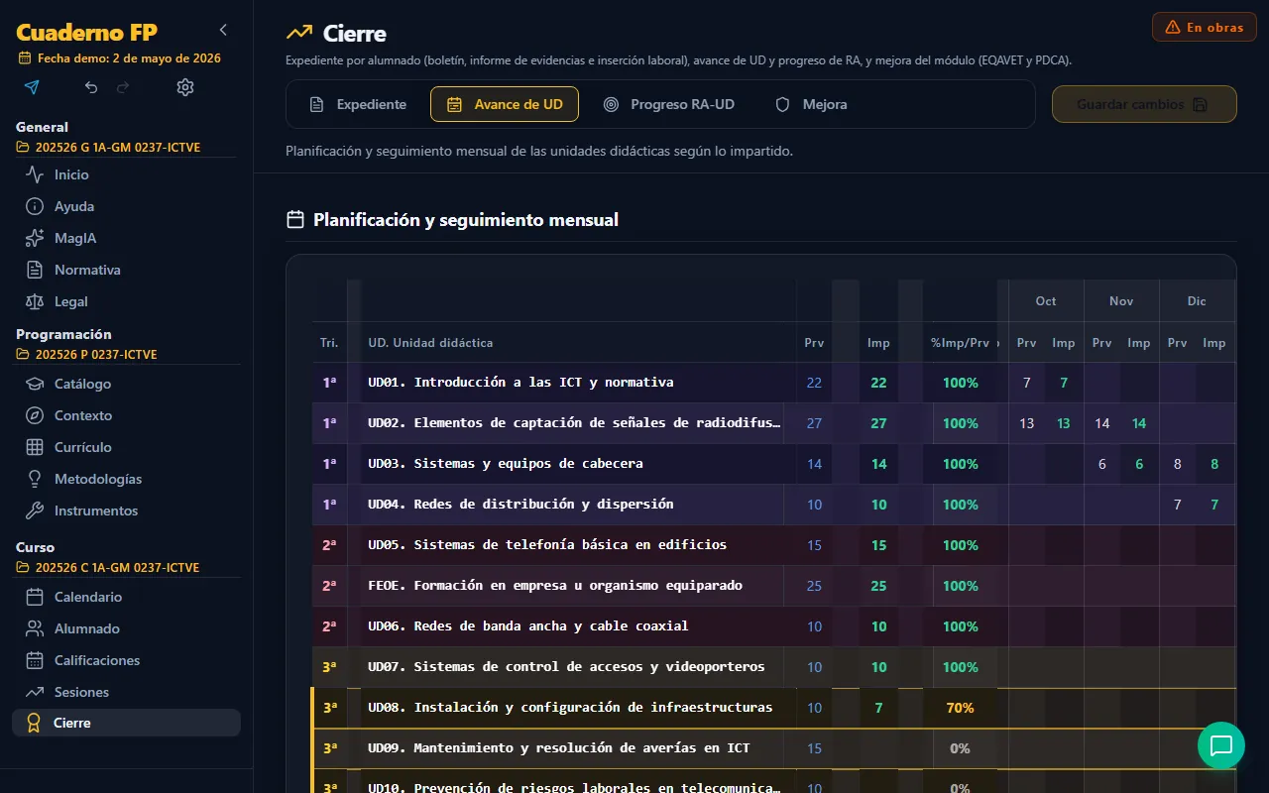
Task: Switch to the Expediente tab
Action: [x=358, y=104]
